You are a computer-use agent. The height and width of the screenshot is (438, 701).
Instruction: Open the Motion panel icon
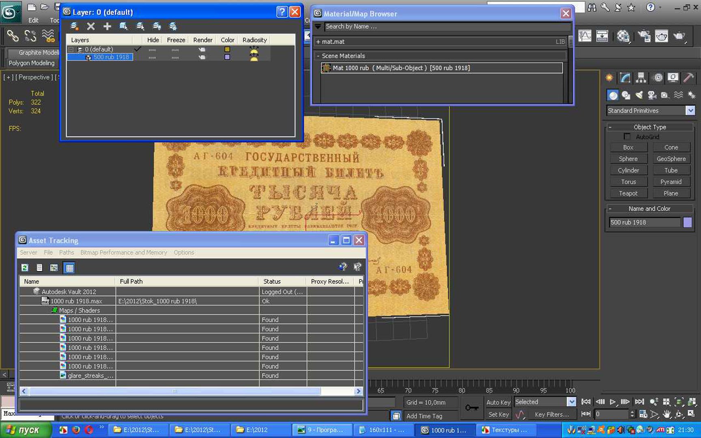click(658, 77)
